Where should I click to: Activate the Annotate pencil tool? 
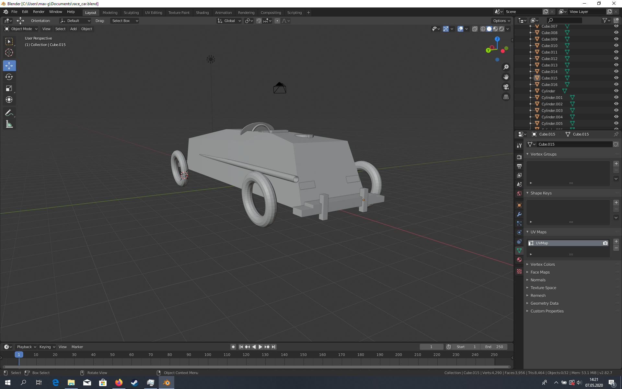[x=9, y=113]
